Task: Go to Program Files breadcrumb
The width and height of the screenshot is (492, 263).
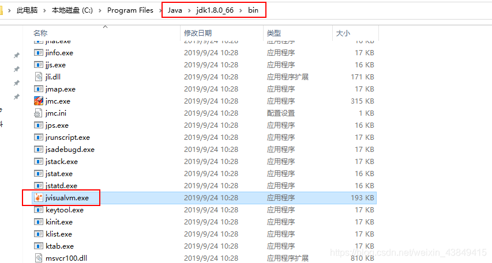Action: point(130,10)
